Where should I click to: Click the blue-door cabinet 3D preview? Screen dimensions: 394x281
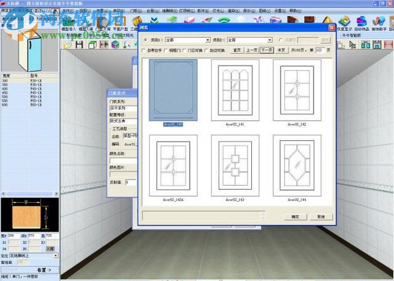pos(30,51)
